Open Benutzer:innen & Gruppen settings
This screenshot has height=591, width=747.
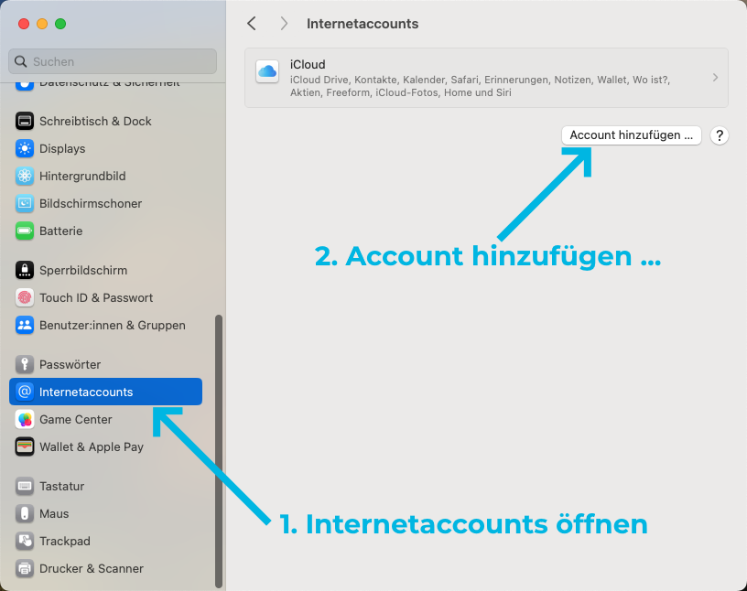point(112,325)
